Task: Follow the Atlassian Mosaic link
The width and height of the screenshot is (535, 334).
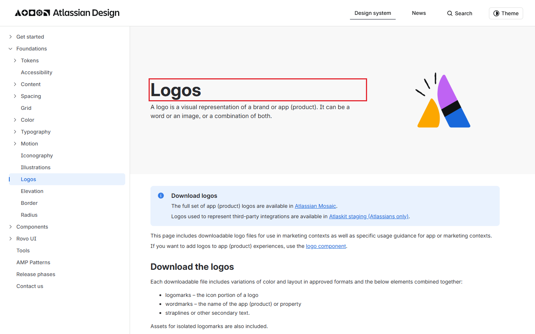Action: (315, 206)
